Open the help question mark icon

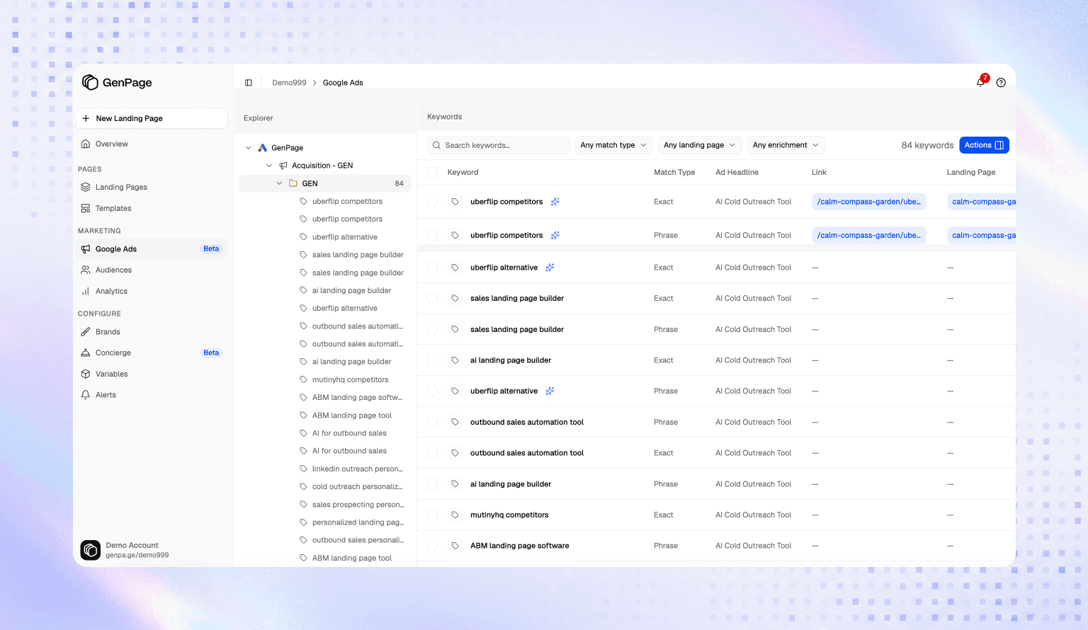pos(1001,83)
